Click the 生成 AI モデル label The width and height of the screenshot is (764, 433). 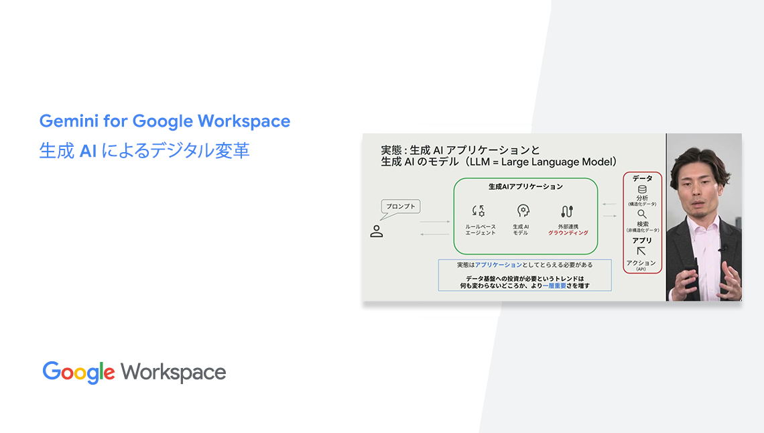pyautogui.click(x=520, y=230)
